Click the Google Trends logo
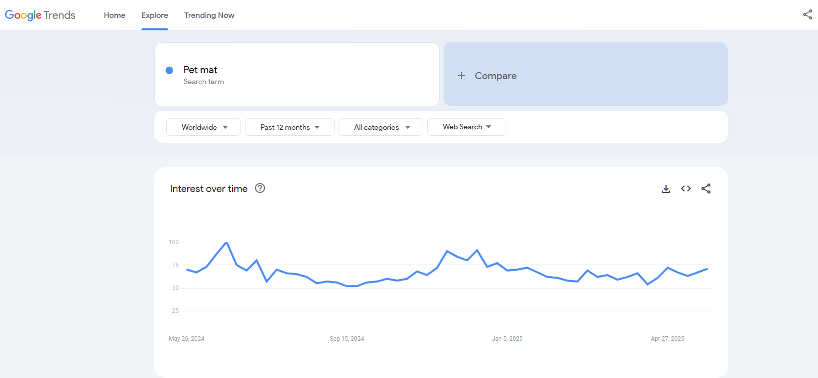Viewport: 818px width, 378px height. click(40, 15)
